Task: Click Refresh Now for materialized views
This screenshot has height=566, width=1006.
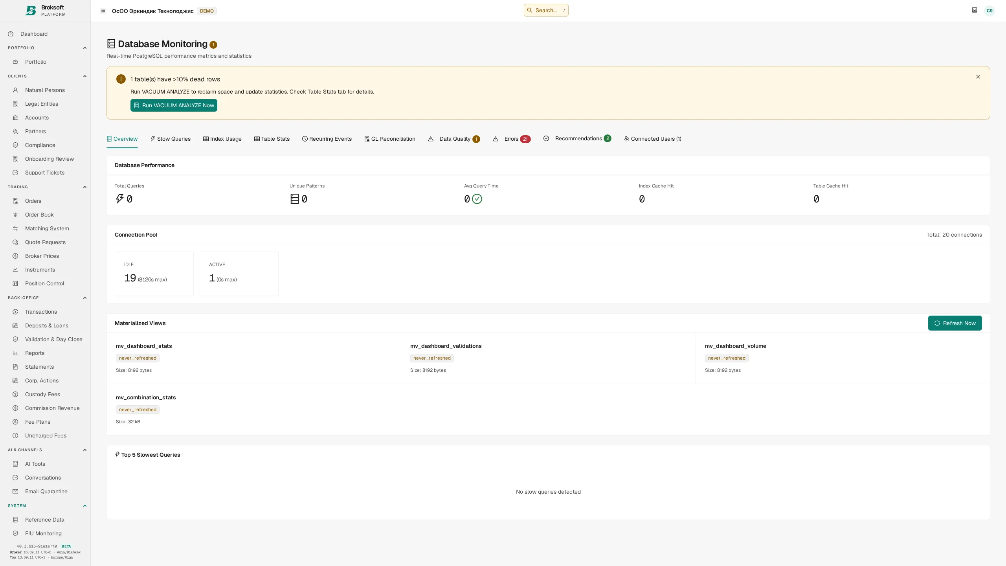Action: click(955, 323)
